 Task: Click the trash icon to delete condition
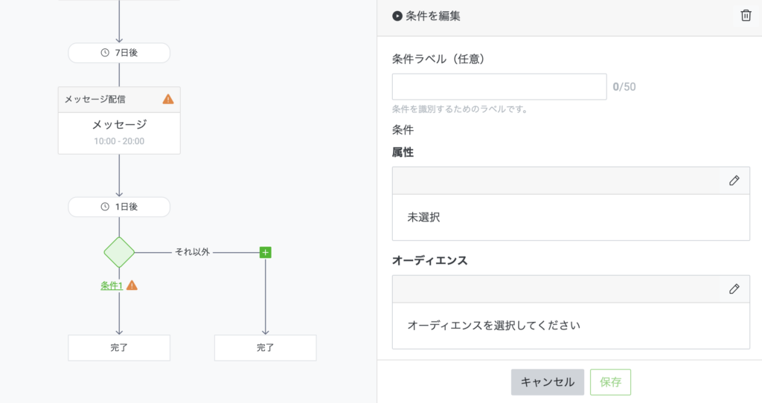click(746, 16)
